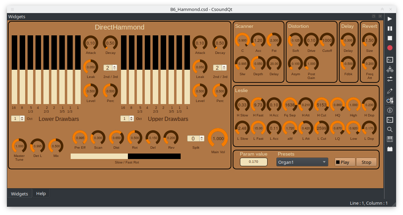Click the Stop button in the presets panel
The image size is (403, 215).
[366, 162]
